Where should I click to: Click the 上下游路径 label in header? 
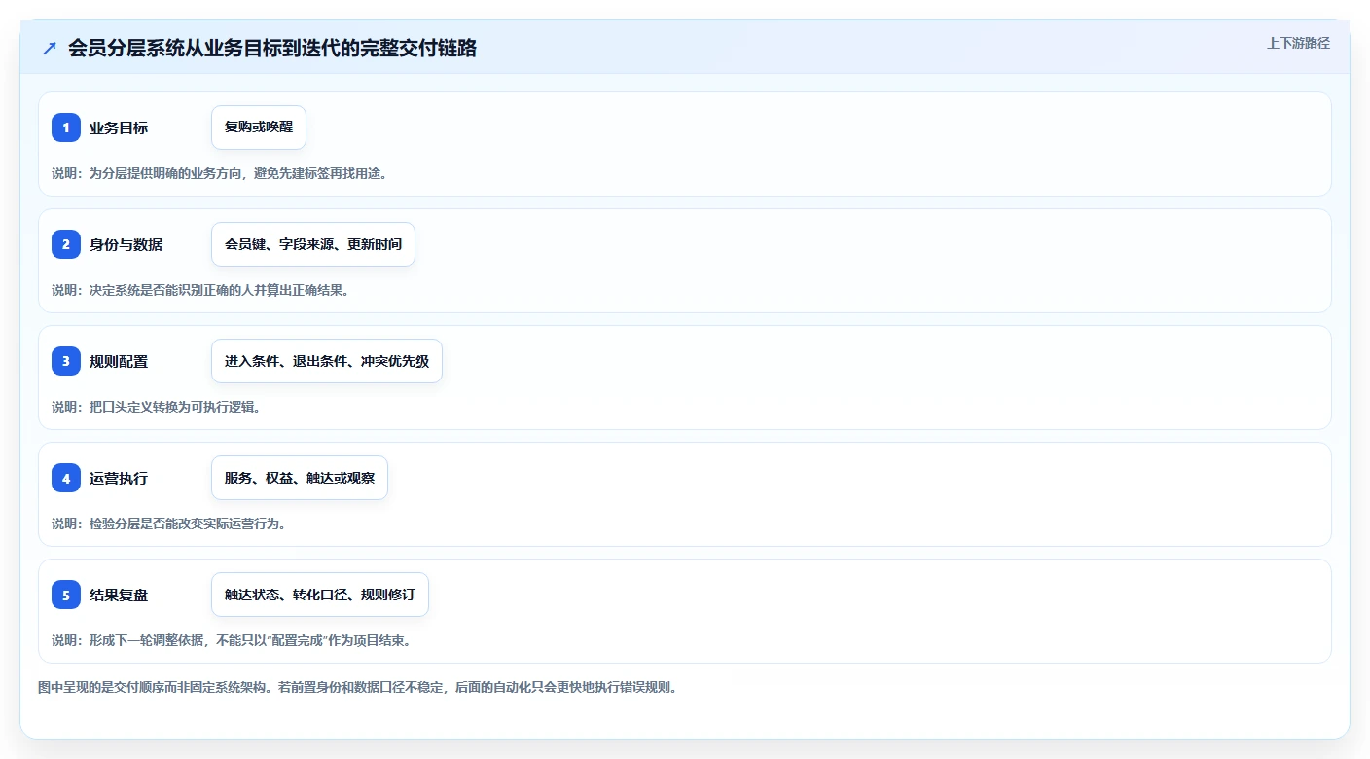point(1298,43)
